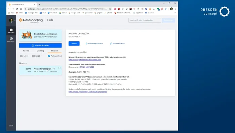This screenshot has height=133, width=235.
Task: Click the +49 721 6059 6510 phone link
Action: tap(86, 67)
